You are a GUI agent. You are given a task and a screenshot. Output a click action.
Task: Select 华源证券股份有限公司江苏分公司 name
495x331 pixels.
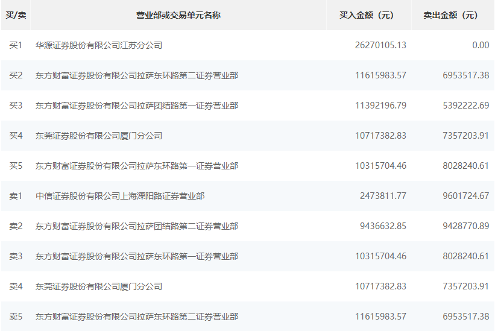tap(99, 45)
